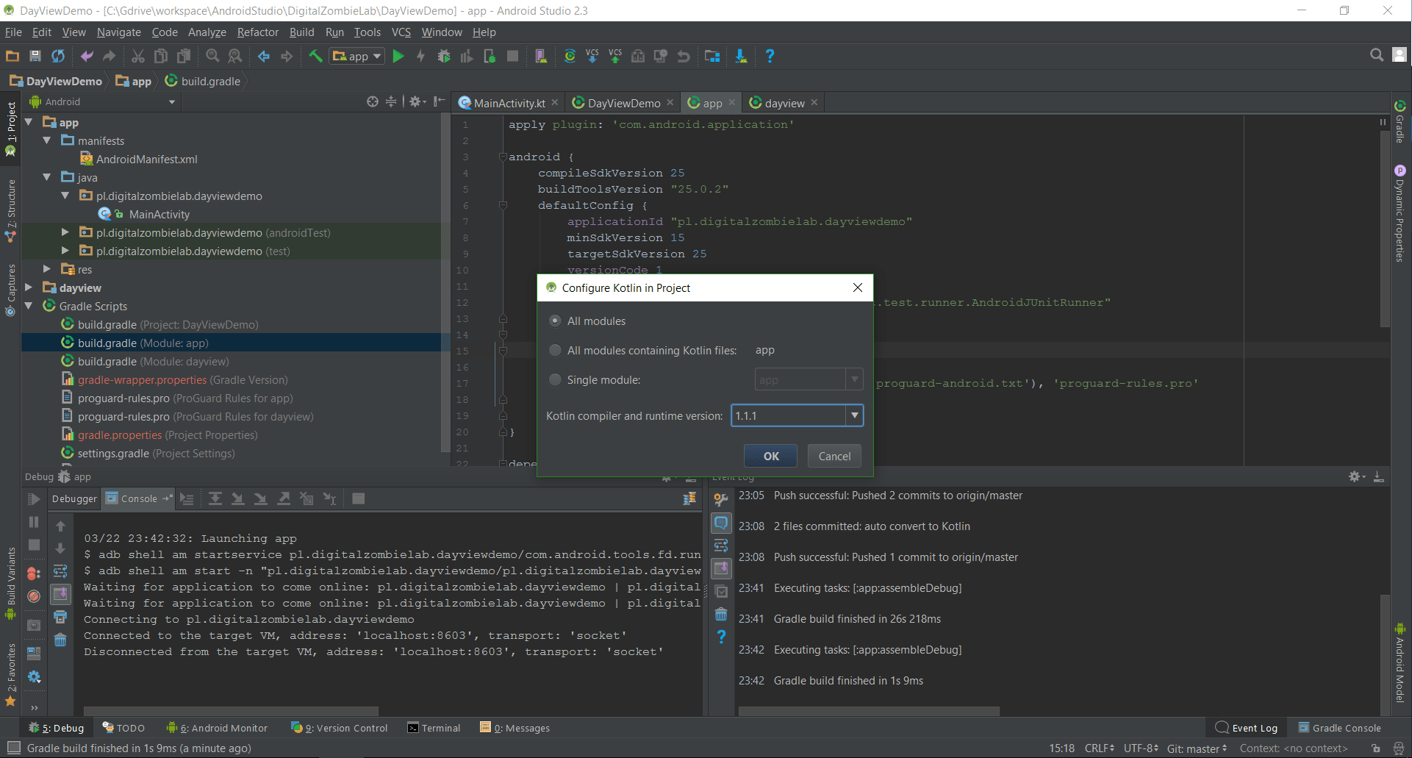Click the Synchronize refresh icon
The height and width of the screenshot is (758, 1412).
click(58, 56)
